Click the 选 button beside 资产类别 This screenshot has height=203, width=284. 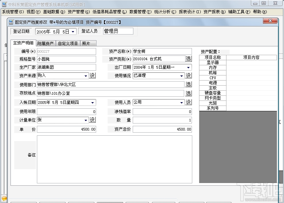click(188, 59)
